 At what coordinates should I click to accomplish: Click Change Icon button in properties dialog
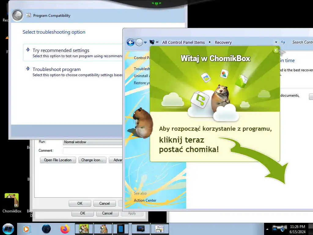click(92, 160)
